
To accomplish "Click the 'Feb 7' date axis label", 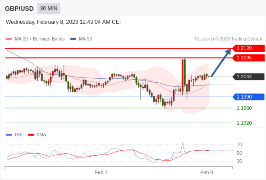I will [x=101, y=172].
